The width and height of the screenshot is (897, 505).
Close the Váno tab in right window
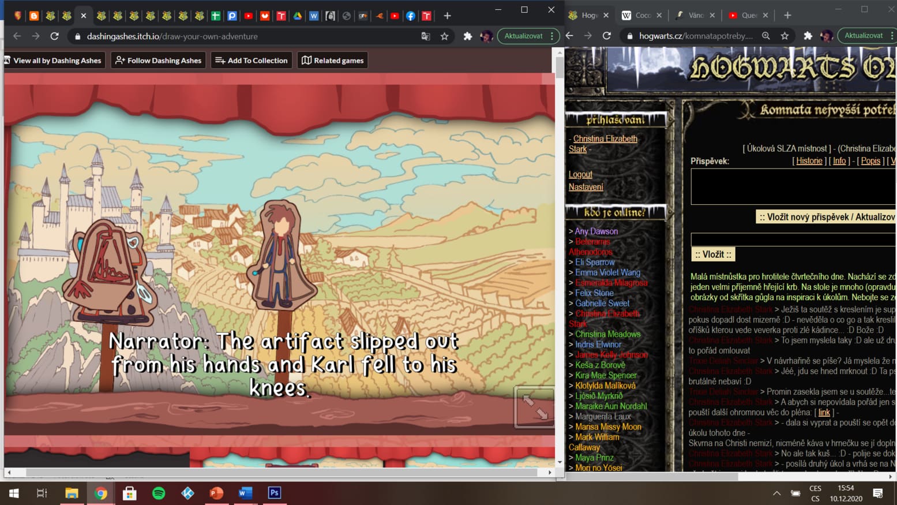click(712, 16)
